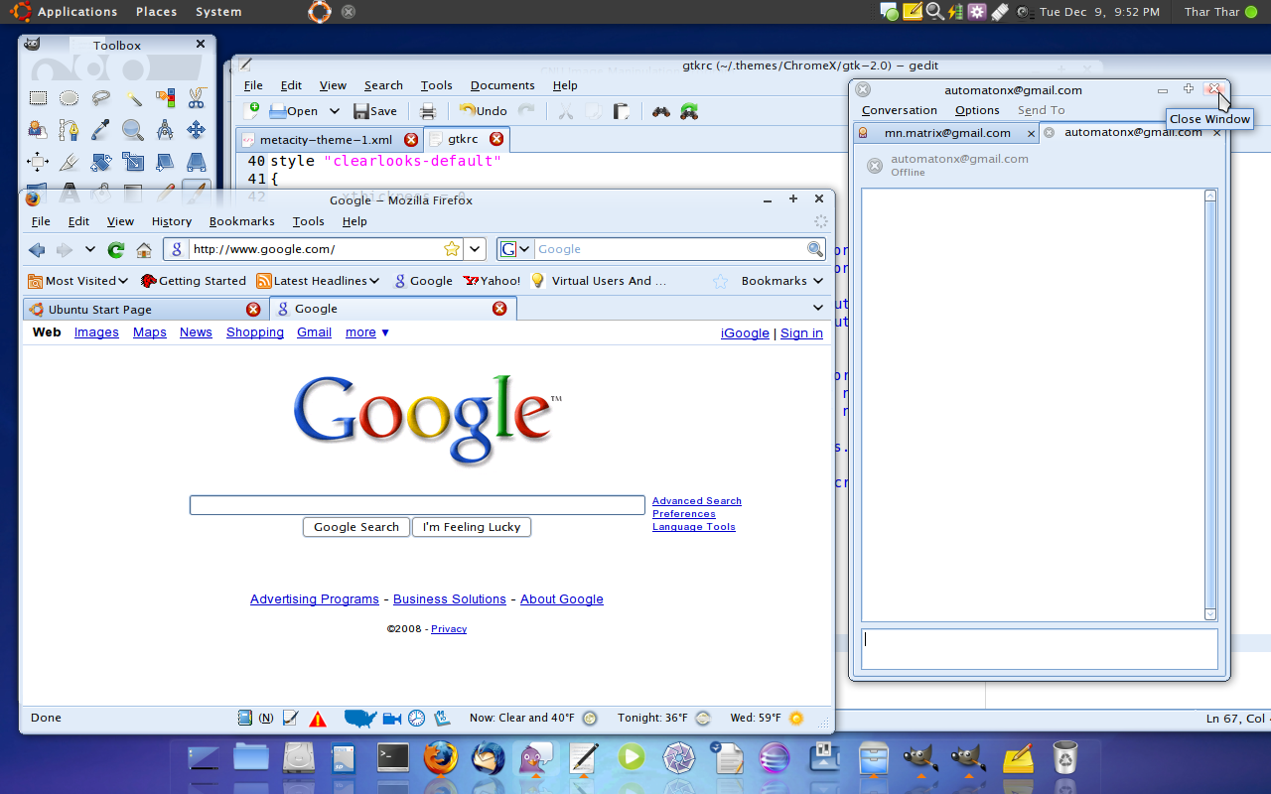The image size is (1271, 794).
Task: Open Terminal from the dock
Action: click(x=393, y=758)
